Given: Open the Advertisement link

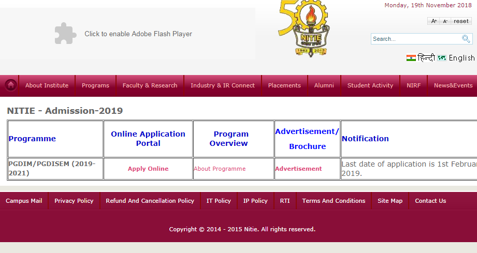Looking at the screenshot, I should point(298,169).
